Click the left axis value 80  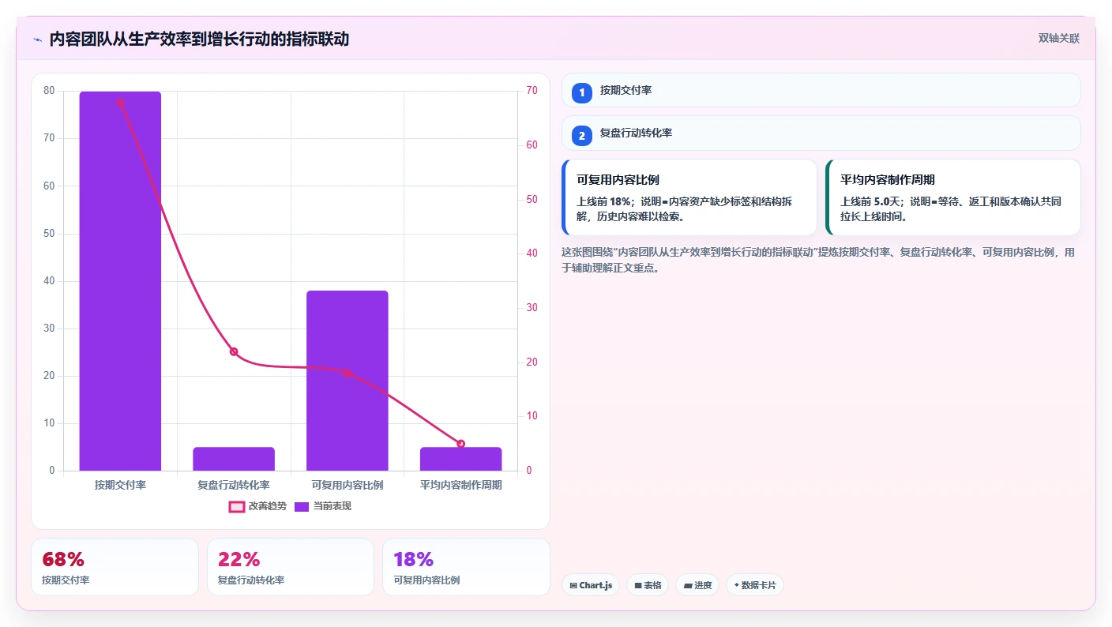(x=49, y=91)
